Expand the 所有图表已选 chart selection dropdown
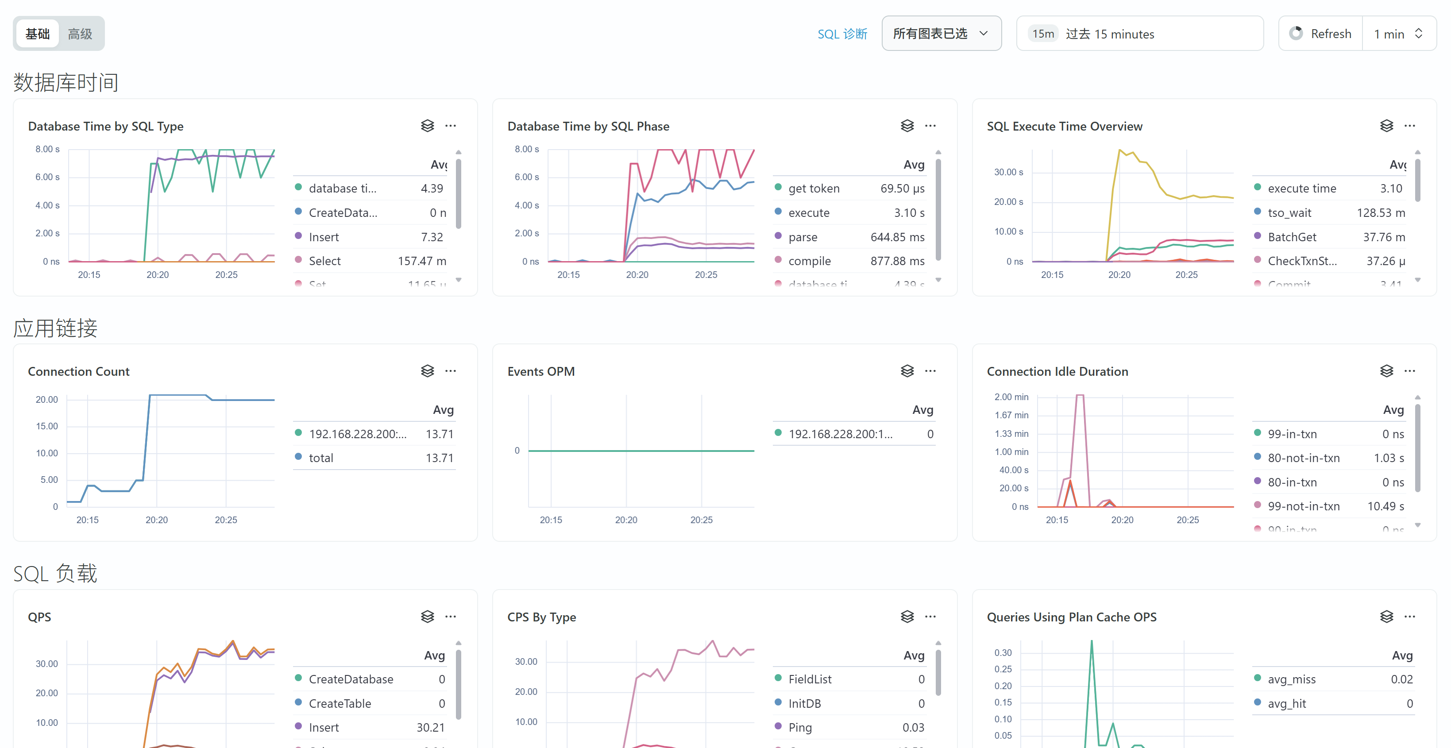 pos(941,34)
